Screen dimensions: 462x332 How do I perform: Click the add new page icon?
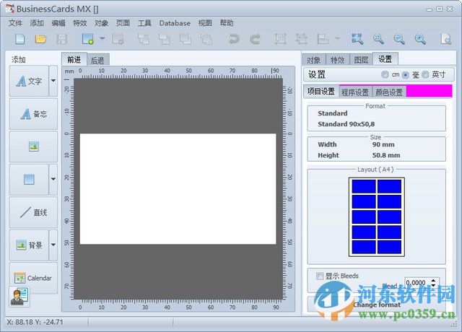click(88, 39)
